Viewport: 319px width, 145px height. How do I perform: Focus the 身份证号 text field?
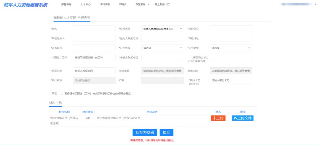point(231,29)
